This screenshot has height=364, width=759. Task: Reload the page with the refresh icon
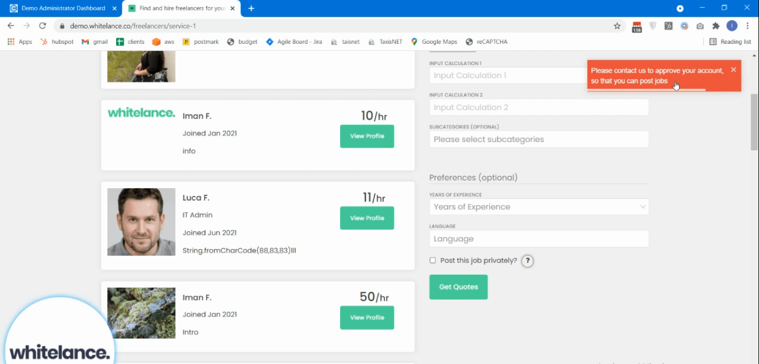[x=42, y=26]
